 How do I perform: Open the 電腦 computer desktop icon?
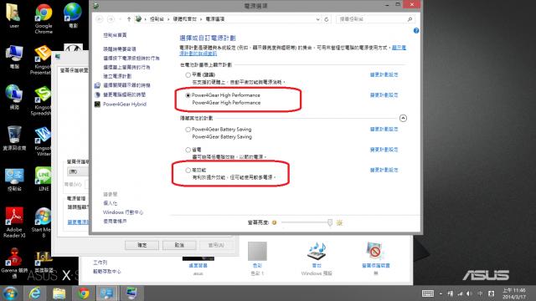point(14,57)
